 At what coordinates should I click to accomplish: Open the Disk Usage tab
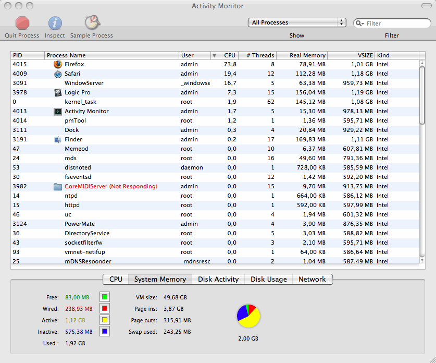pos(269,279)
